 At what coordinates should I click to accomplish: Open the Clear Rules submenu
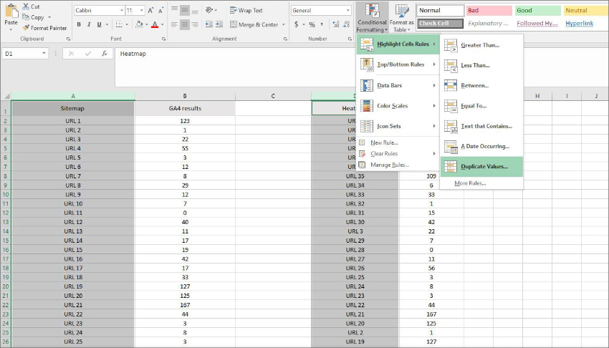pos(398,154)
